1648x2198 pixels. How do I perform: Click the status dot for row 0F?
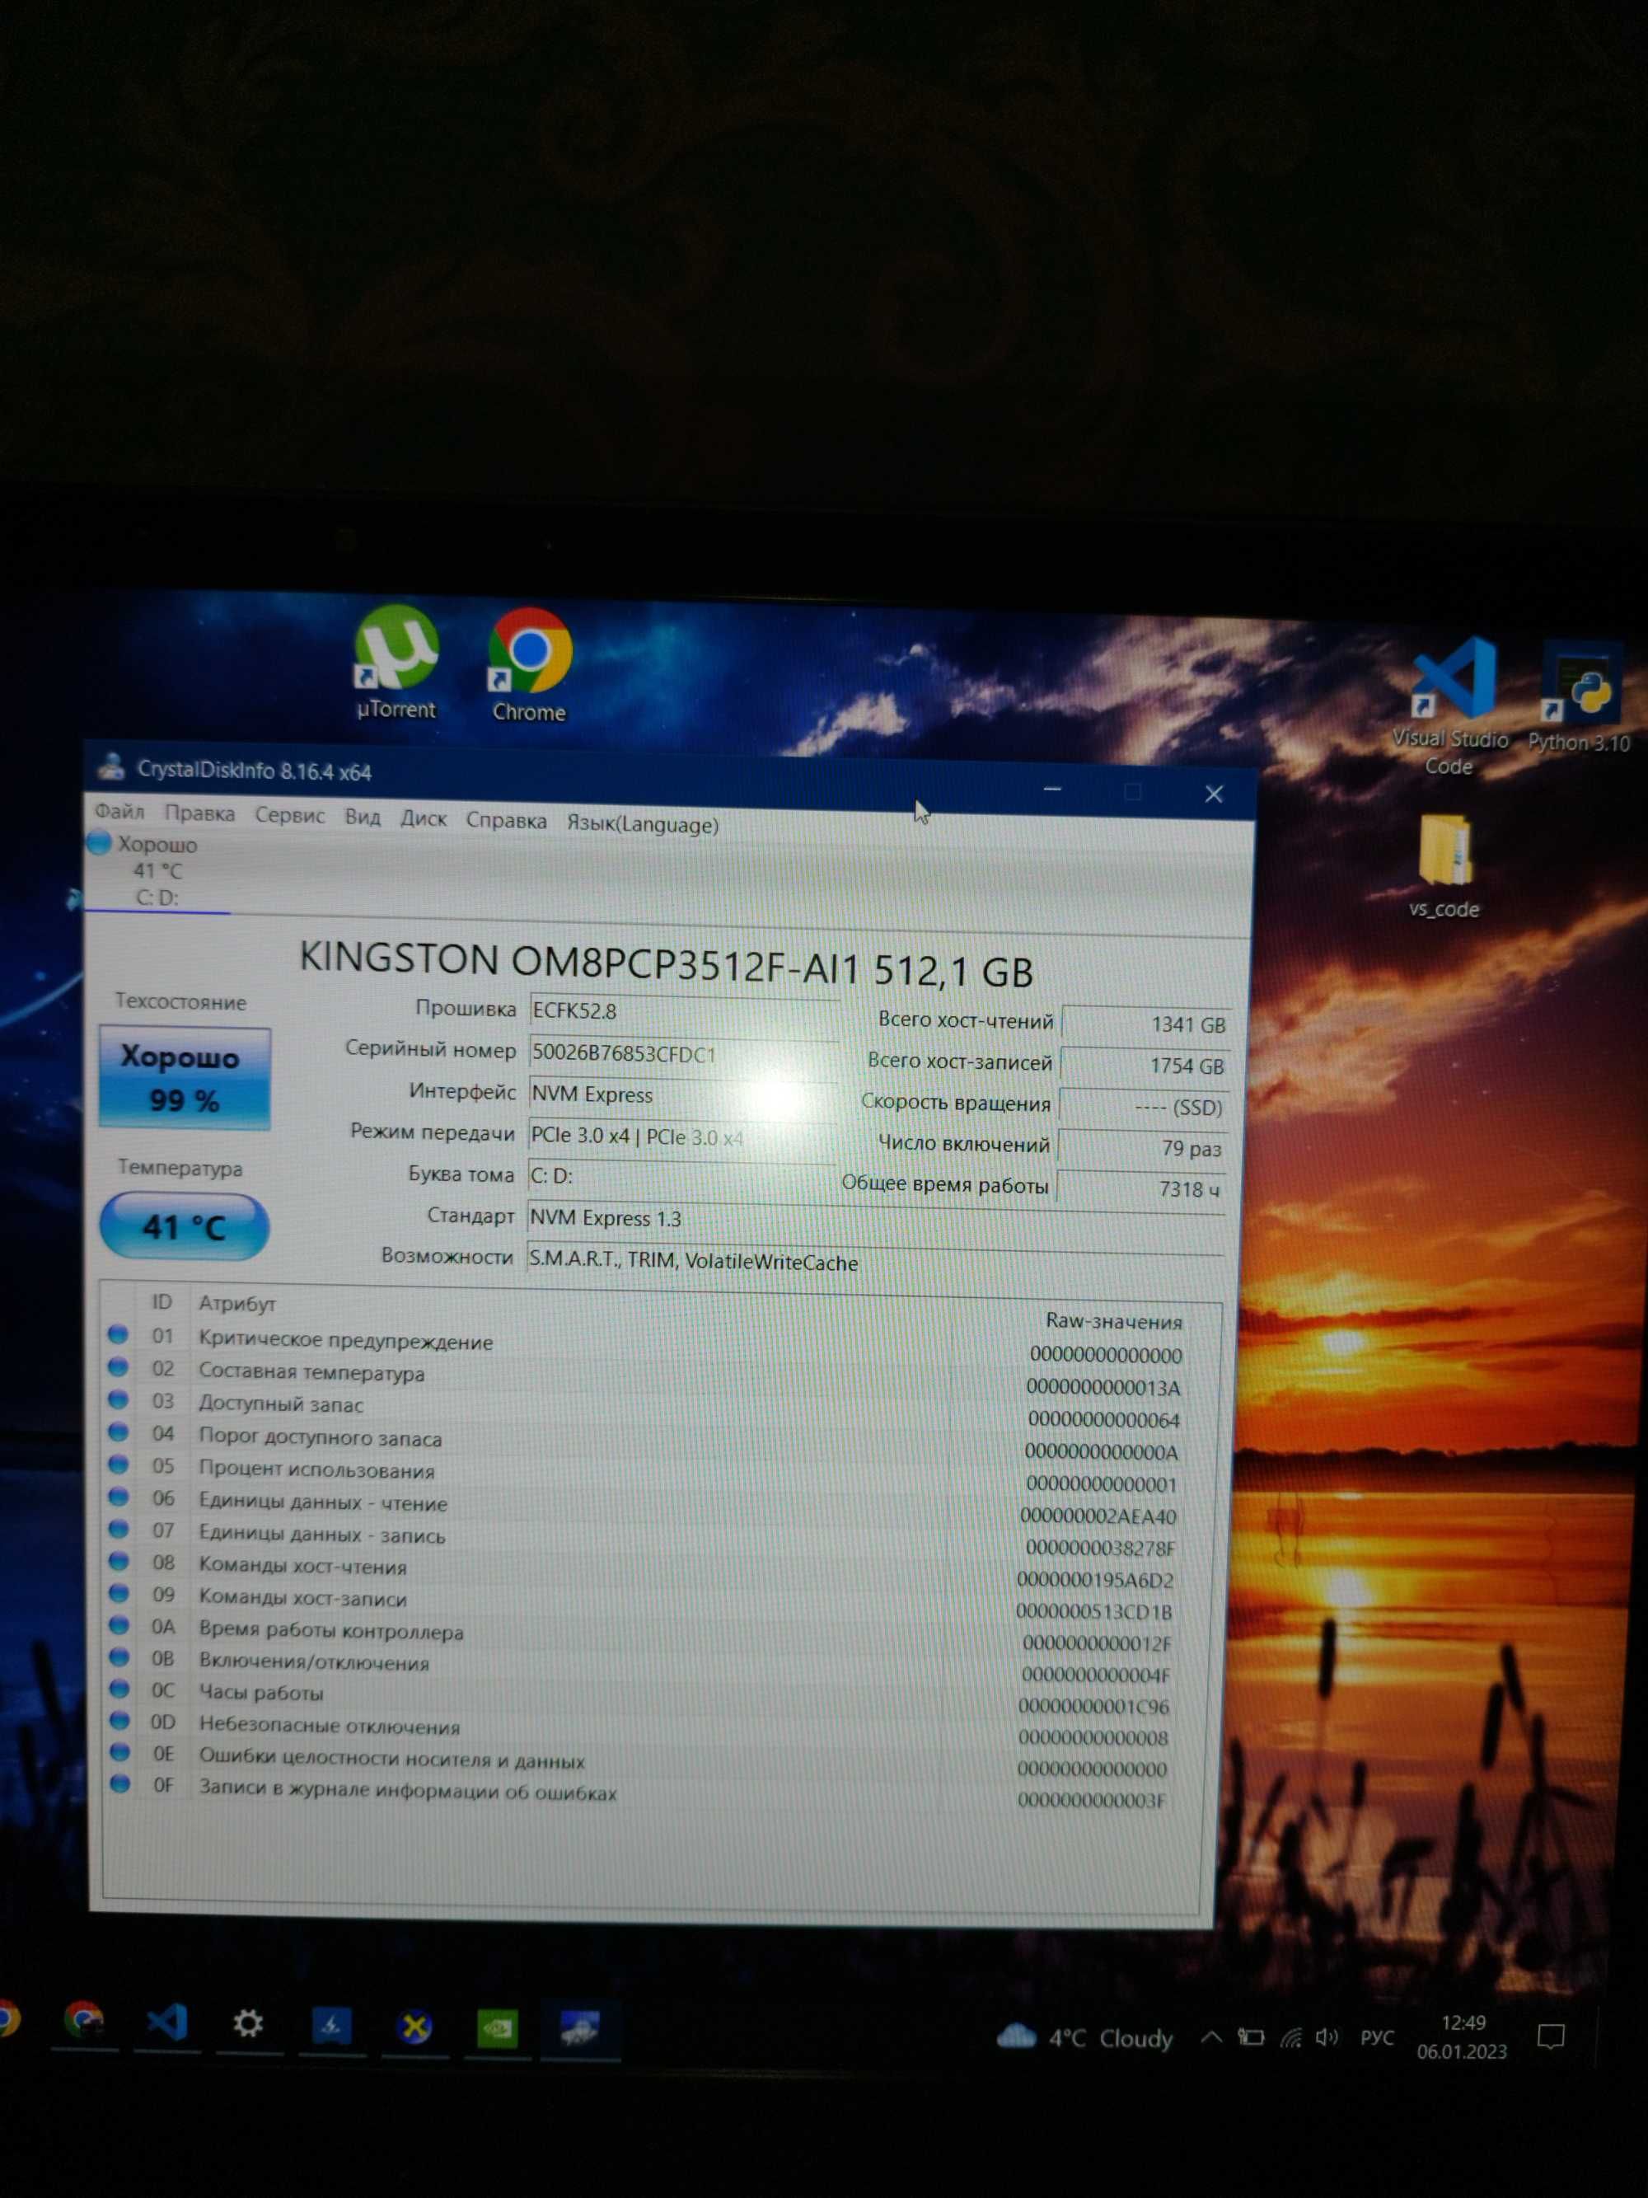point(120,1783)
